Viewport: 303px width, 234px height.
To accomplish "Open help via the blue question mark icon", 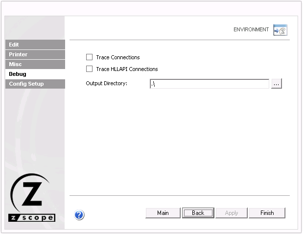I will [79, 215].
